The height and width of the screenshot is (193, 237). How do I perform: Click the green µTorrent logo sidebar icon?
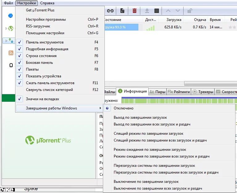(11, 28)
